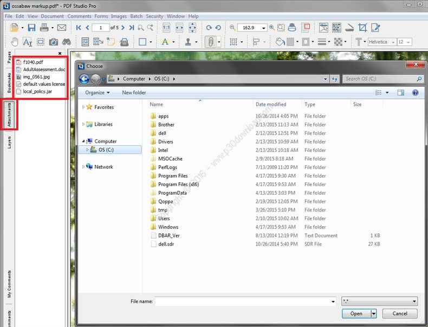The height and width of the screenshot is (327, 428).
Task: Select the Sticky note tool
Action: (111, 42)
